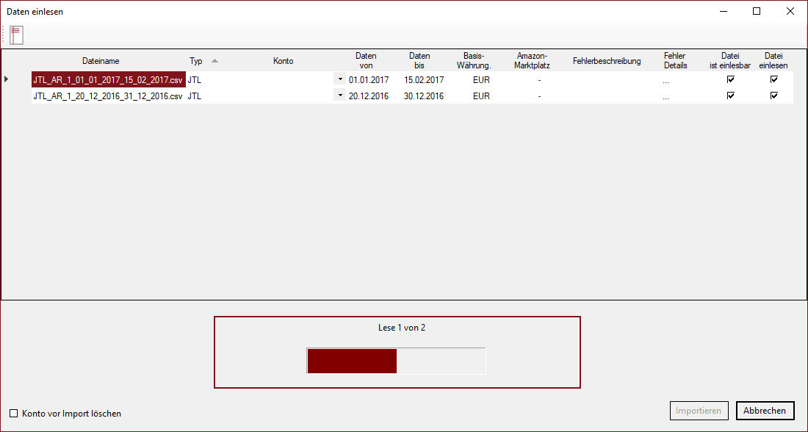Click the row indicator arrow of first row
Image resolution: width=808 pixels, height=432 pixels.
(x=7, y=79)
